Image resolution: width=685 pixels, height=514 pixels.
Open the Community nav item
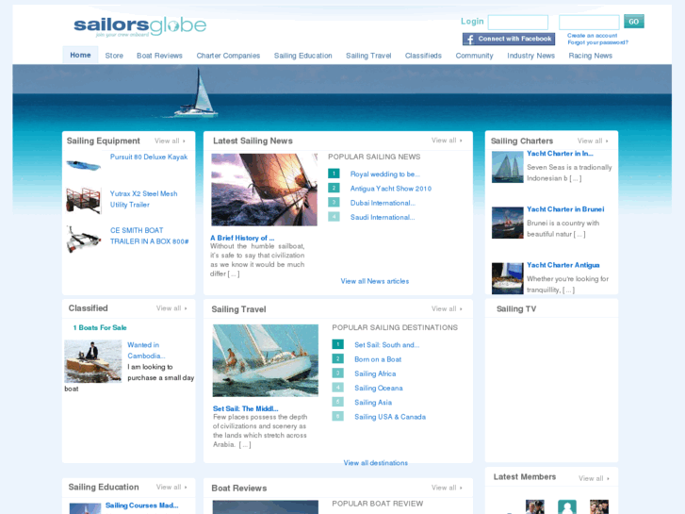pyautogui.click(x=475, y=56)
